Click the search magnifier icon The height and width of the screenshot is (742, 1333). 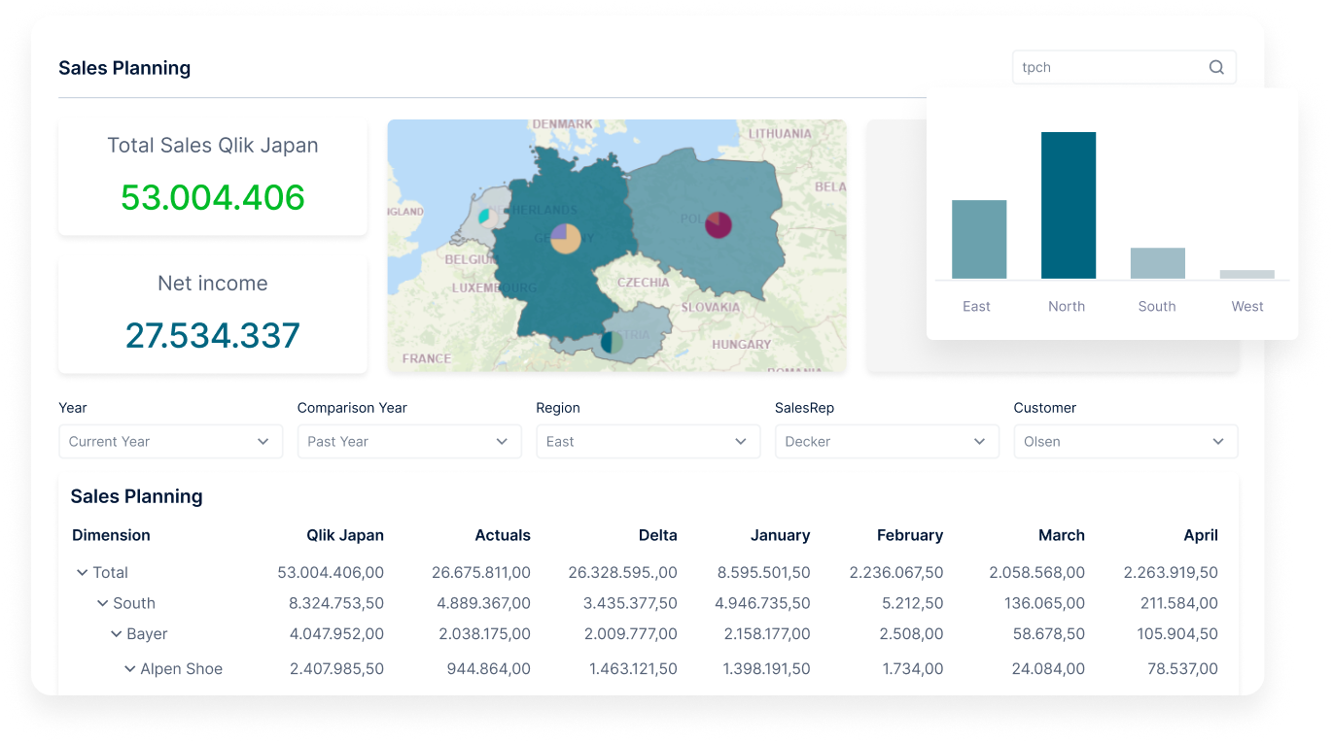[x=1216, y=68]
